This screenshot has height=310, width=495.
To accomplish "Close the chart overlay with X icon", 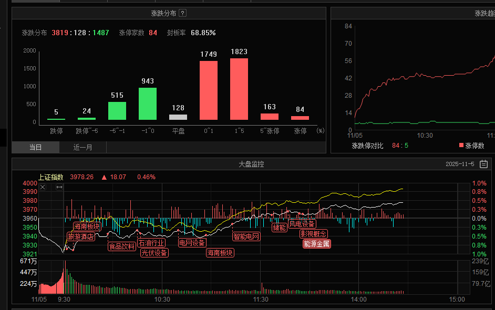I will pyautogui.click(x=43, y=187).
